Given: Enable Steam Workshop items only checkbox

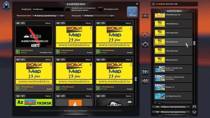Looking at the screenshot, I should tap(68, 9).
